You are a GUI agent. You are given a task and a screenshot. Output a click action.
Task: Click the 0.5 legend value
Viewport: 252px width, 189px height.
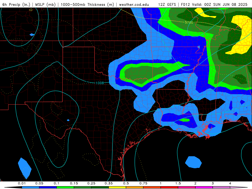[x=126, y=183]
